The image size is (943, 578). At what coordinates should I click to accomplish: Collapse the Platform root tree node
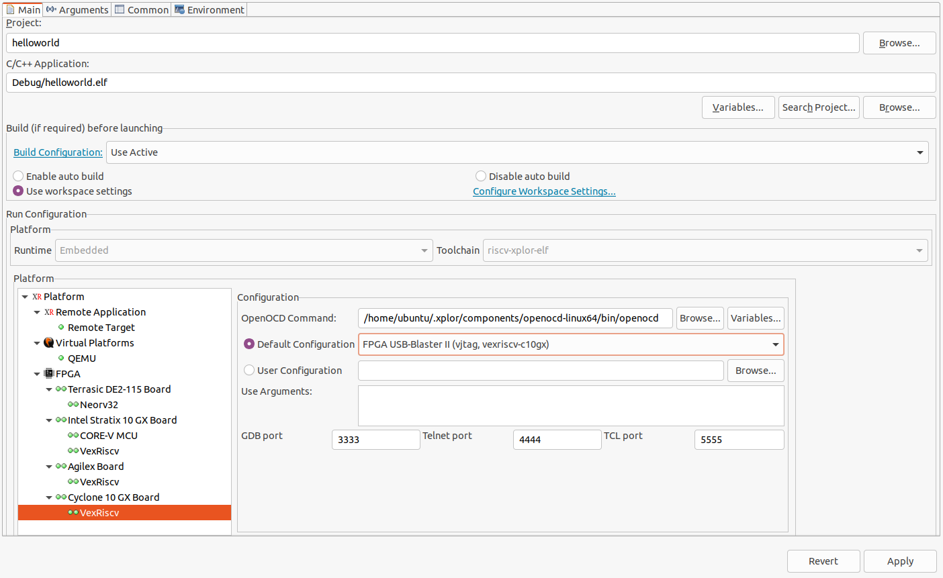[25, 297]
